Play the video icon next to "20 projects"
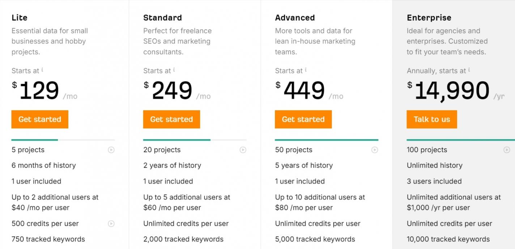This screenshot has width=515, height=249. point(243,150)
